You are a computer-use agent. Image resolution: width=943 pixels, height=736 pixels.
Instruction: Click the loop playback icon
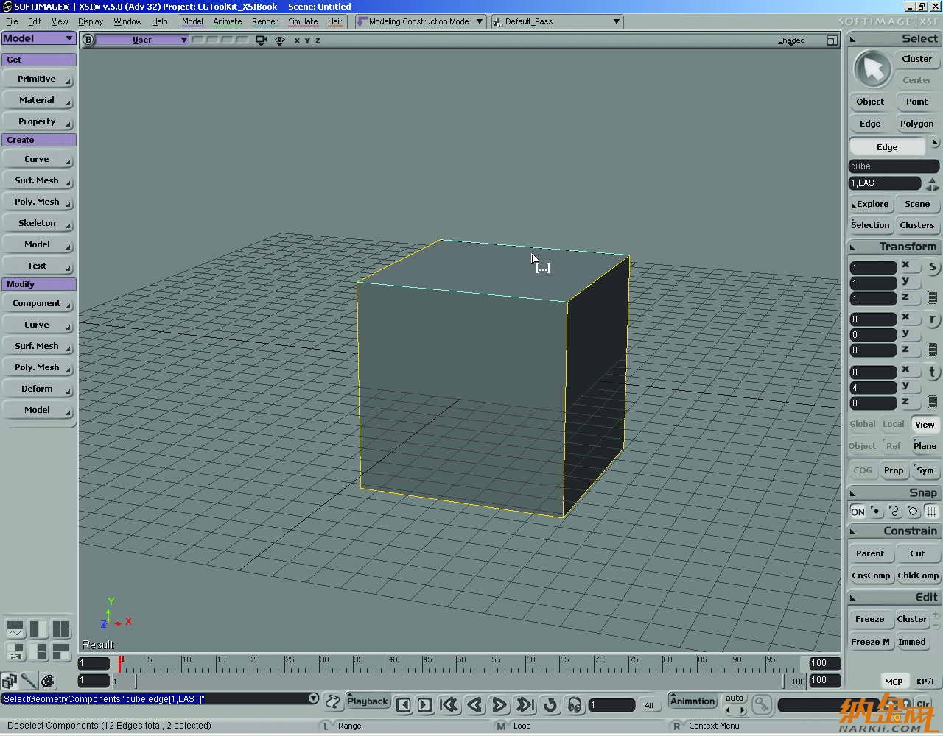coord(550,705)
